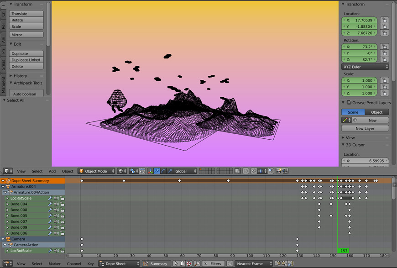Toggle the Summary button in dope sheet header

pyautogui.click(x=155, y=264)
